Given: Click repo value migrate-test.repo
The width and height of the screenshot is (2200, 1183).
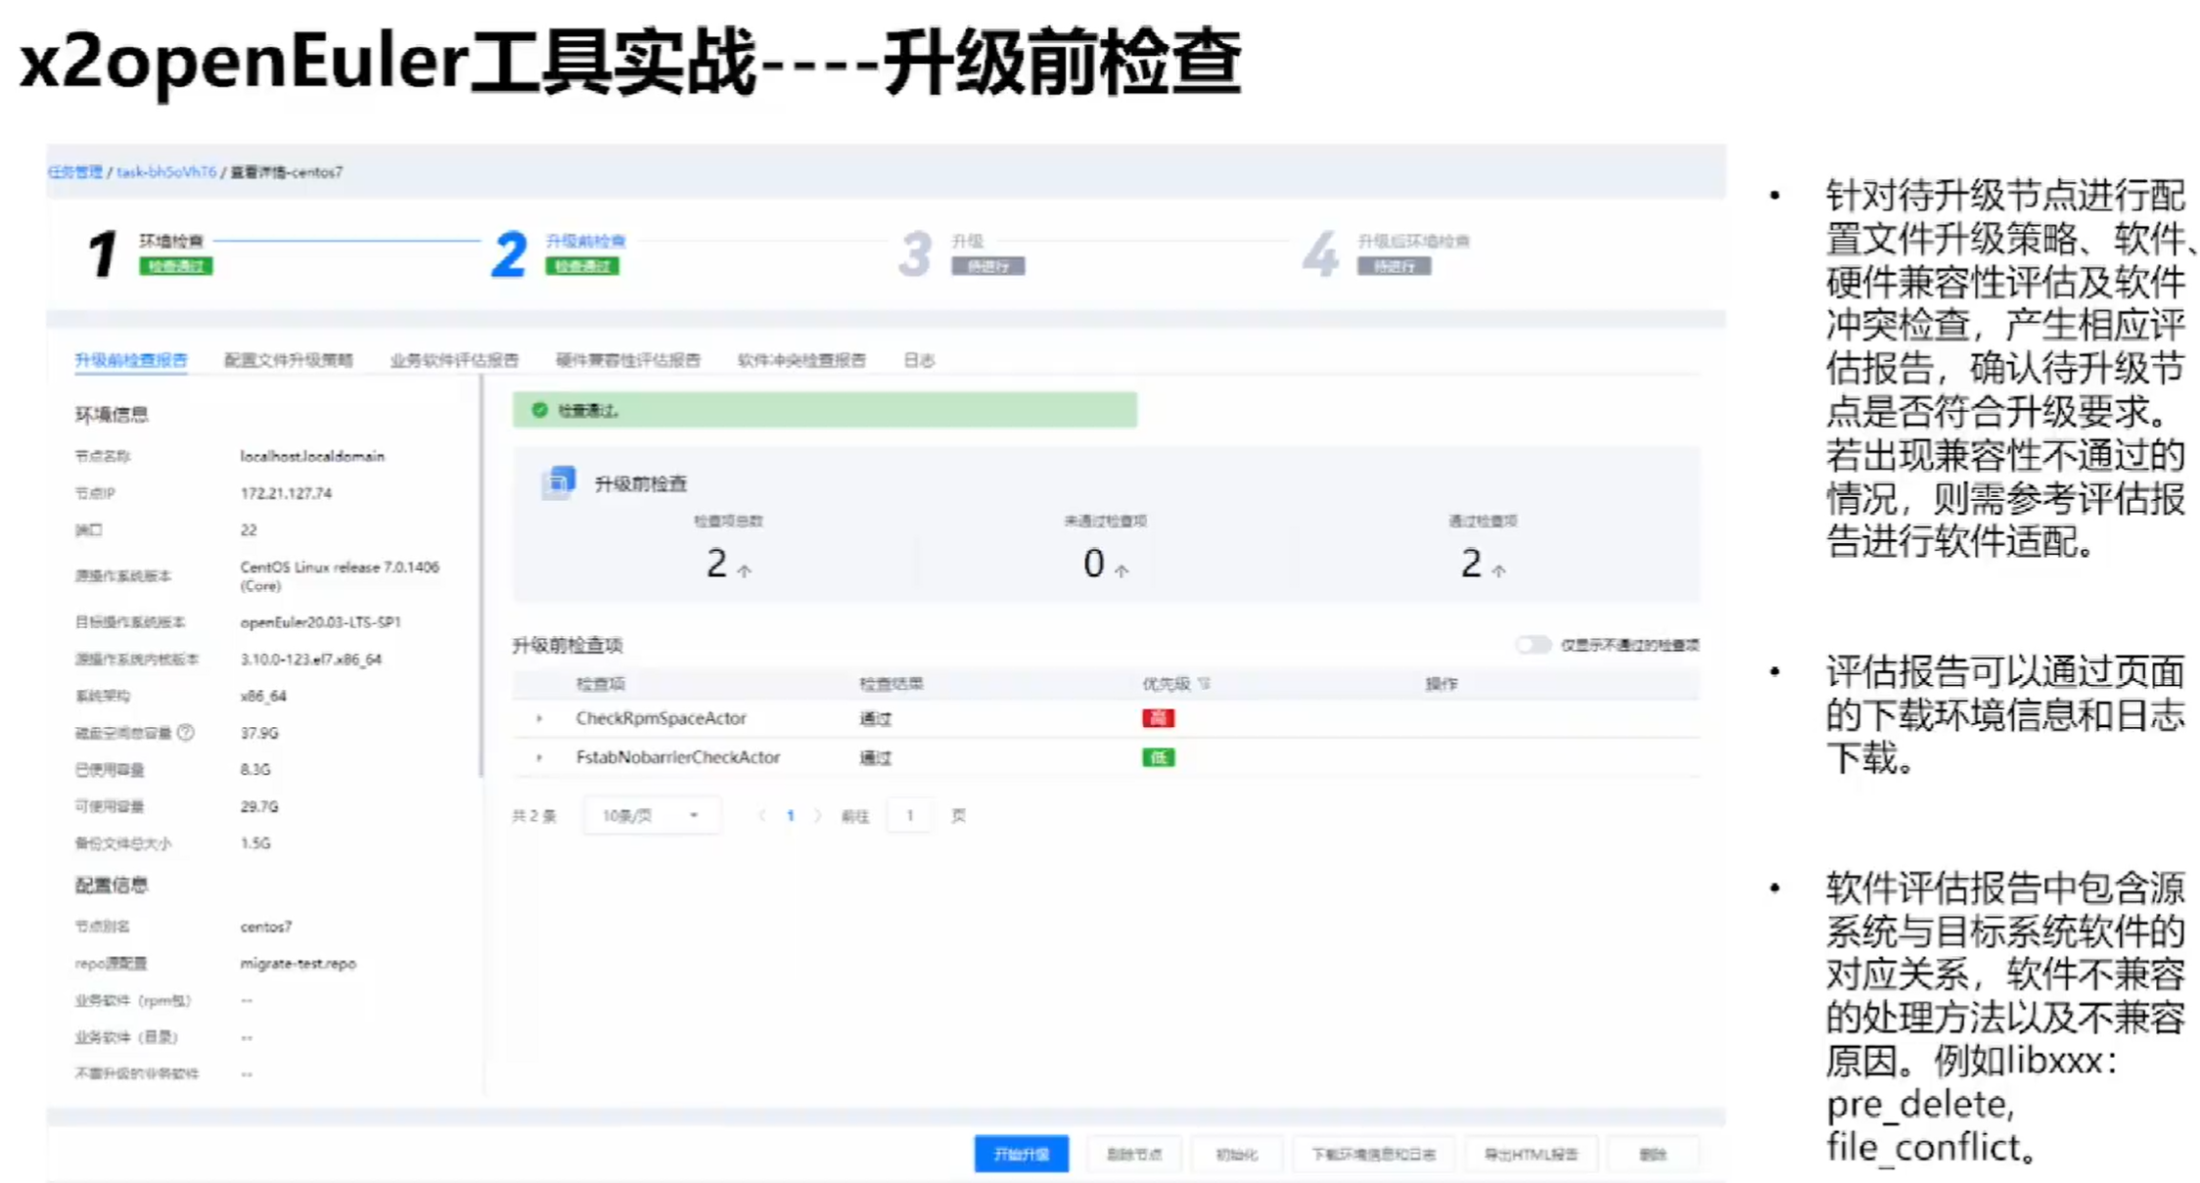Looking at the screenshot, I should 298,964.
